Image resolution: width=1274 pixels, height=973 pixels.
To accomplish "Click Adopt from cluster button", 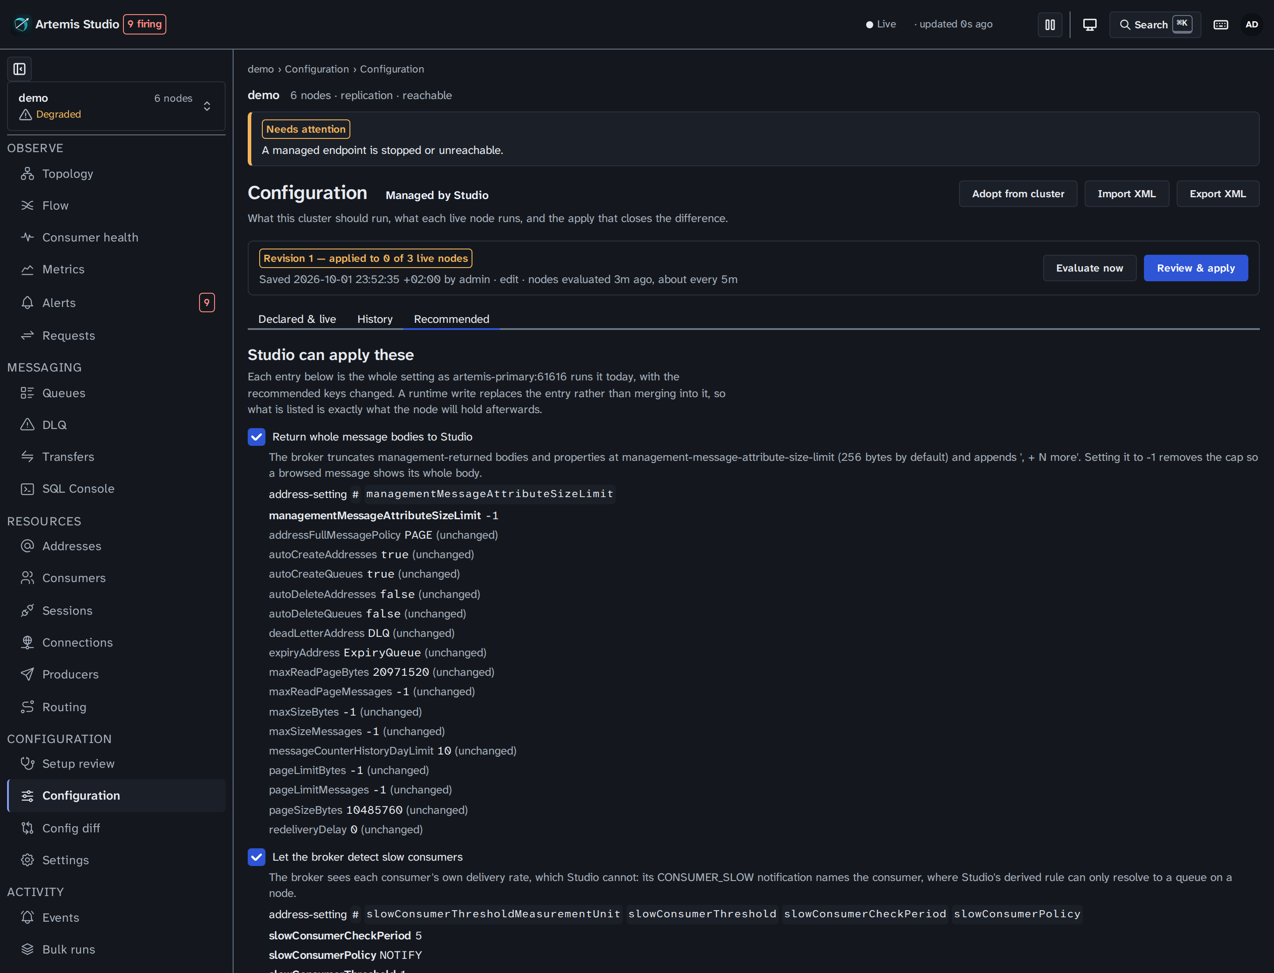I will point(1018,194).
